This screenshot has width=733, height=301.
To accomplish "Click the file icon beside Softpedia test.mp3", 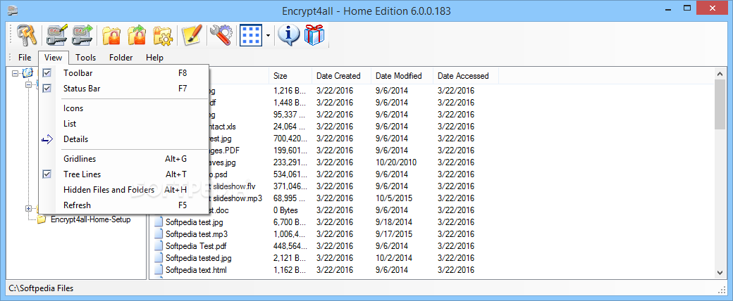I will tap(159, 234).
